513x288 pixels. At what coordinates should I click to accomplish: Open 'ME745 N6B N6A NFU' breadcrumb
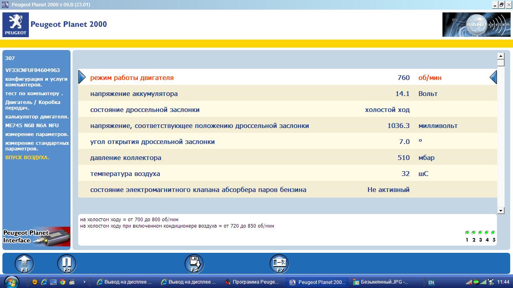point(32,125)
